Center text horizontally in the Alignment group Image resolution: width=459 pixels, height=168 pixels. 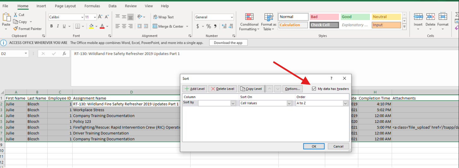tap(124, 26)
